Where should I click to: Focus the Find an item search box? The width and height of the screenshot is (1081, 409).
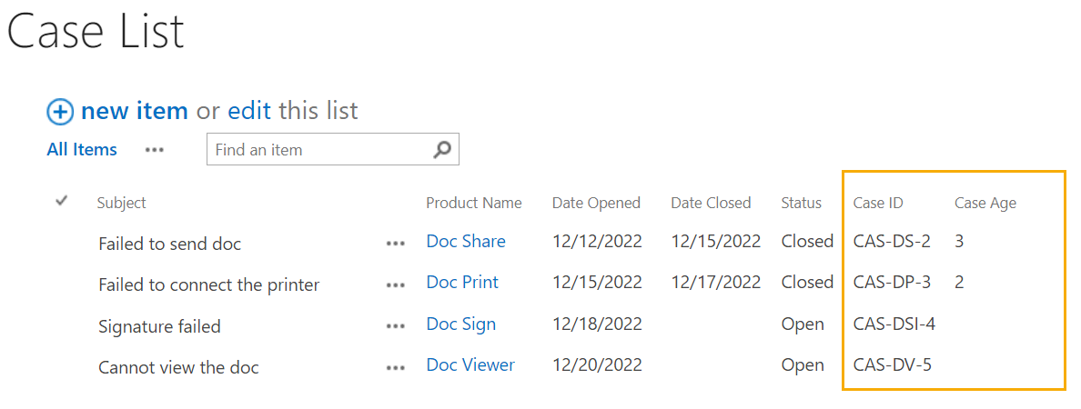(320, 149)
